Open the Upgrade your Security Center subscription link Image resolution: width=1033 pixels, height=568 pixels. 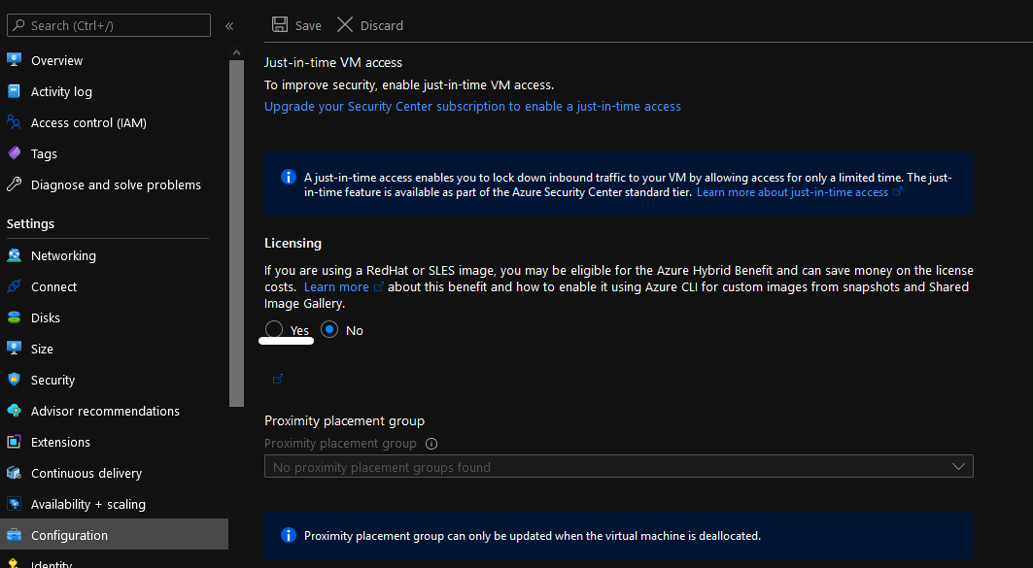[472, 106]
